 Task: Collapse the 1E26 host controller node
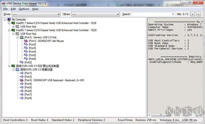coord(9,23)
